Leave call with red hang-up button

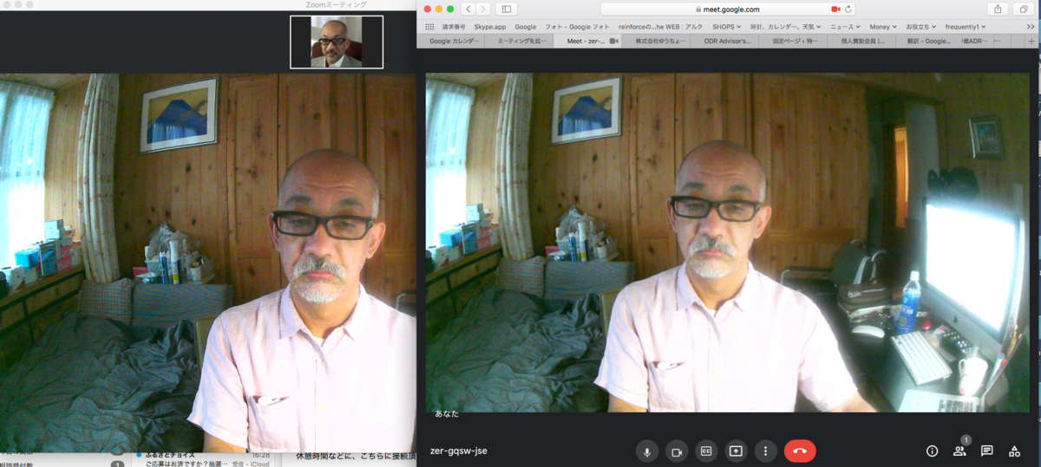pos(800,451)
